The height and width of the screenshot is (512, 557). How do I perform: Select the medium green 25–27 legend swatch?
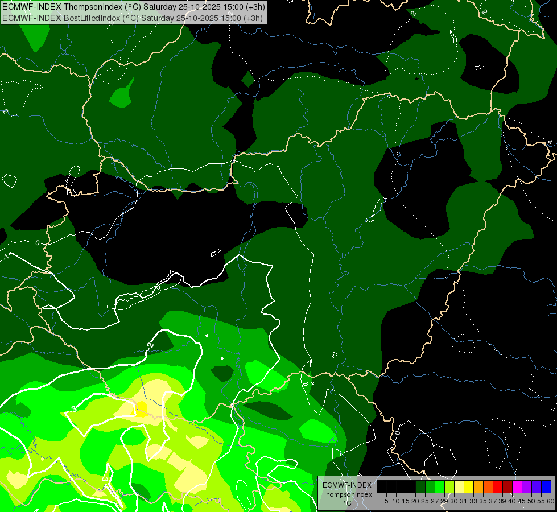click(430, 486)
